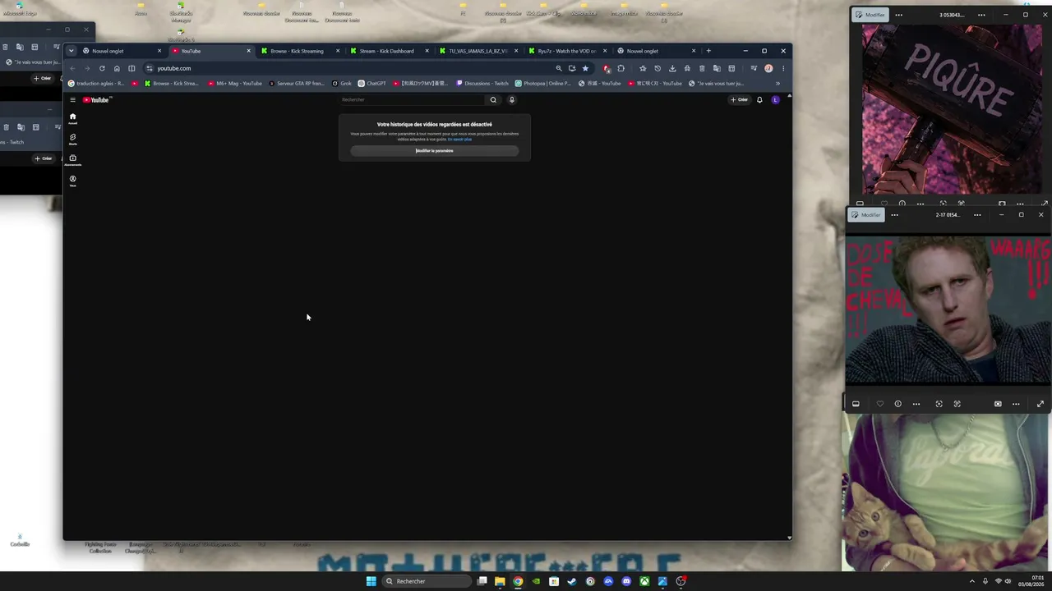This screenshot has width=1052, height=591.
Task: Click the Modifier le paramètre button
Action: [435, 151]
